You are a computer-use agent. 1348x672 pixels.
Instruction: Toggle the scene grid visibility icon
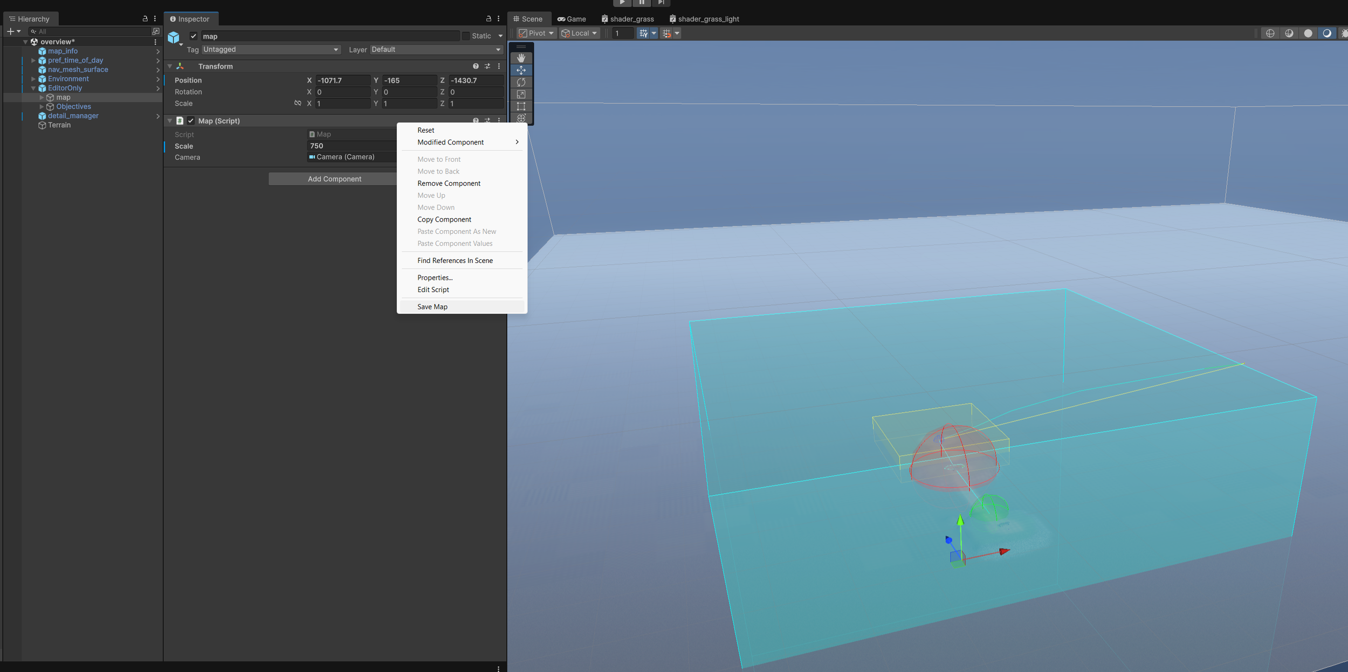point(643,33)
